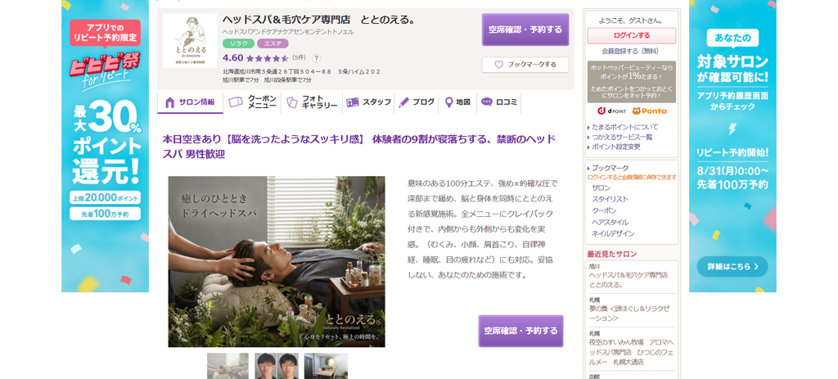Click the left ビビビ祭 campaign banner

[106, 146]
